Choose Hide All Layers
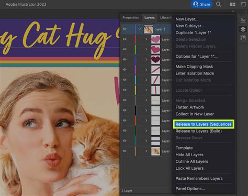The height and width of the screenshot is (196, 248). [x=189, y=155]
